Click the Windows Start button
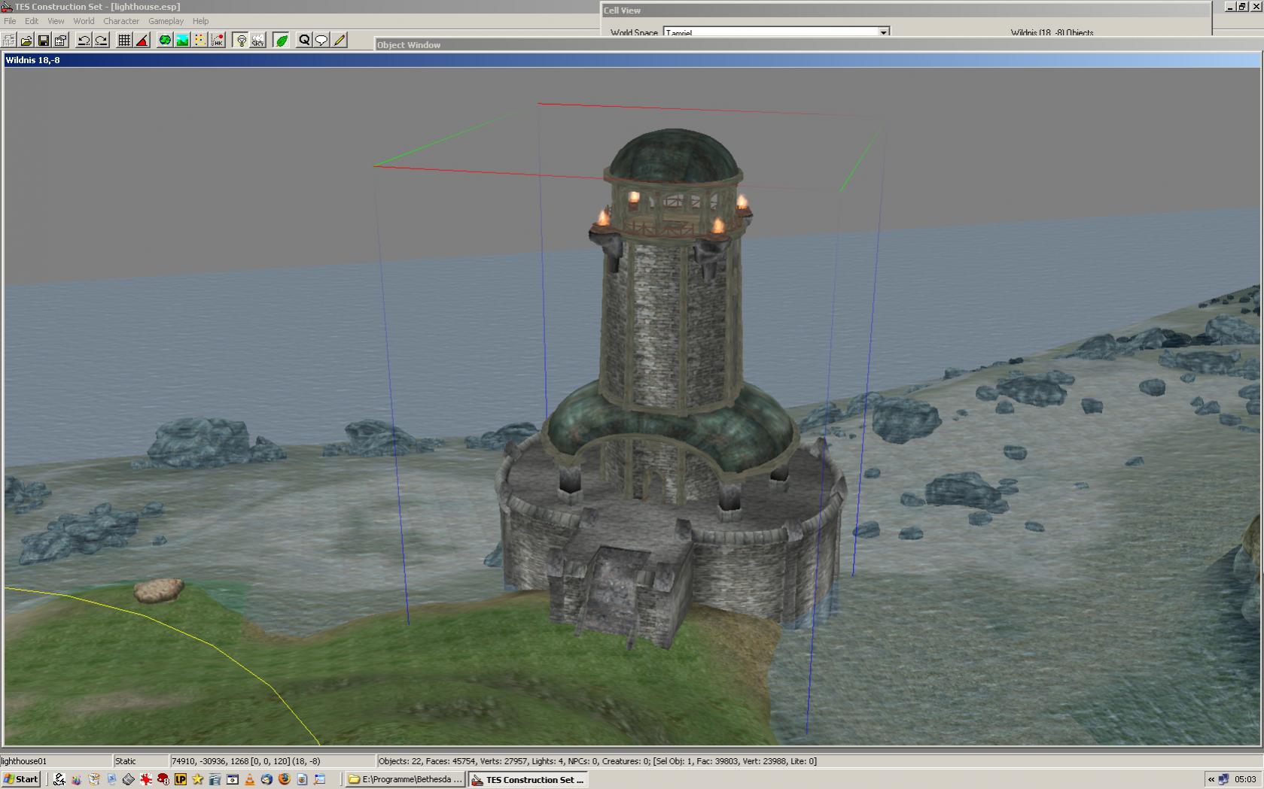The height and width of the screenshot is (789, 1264). coord(20,779)
